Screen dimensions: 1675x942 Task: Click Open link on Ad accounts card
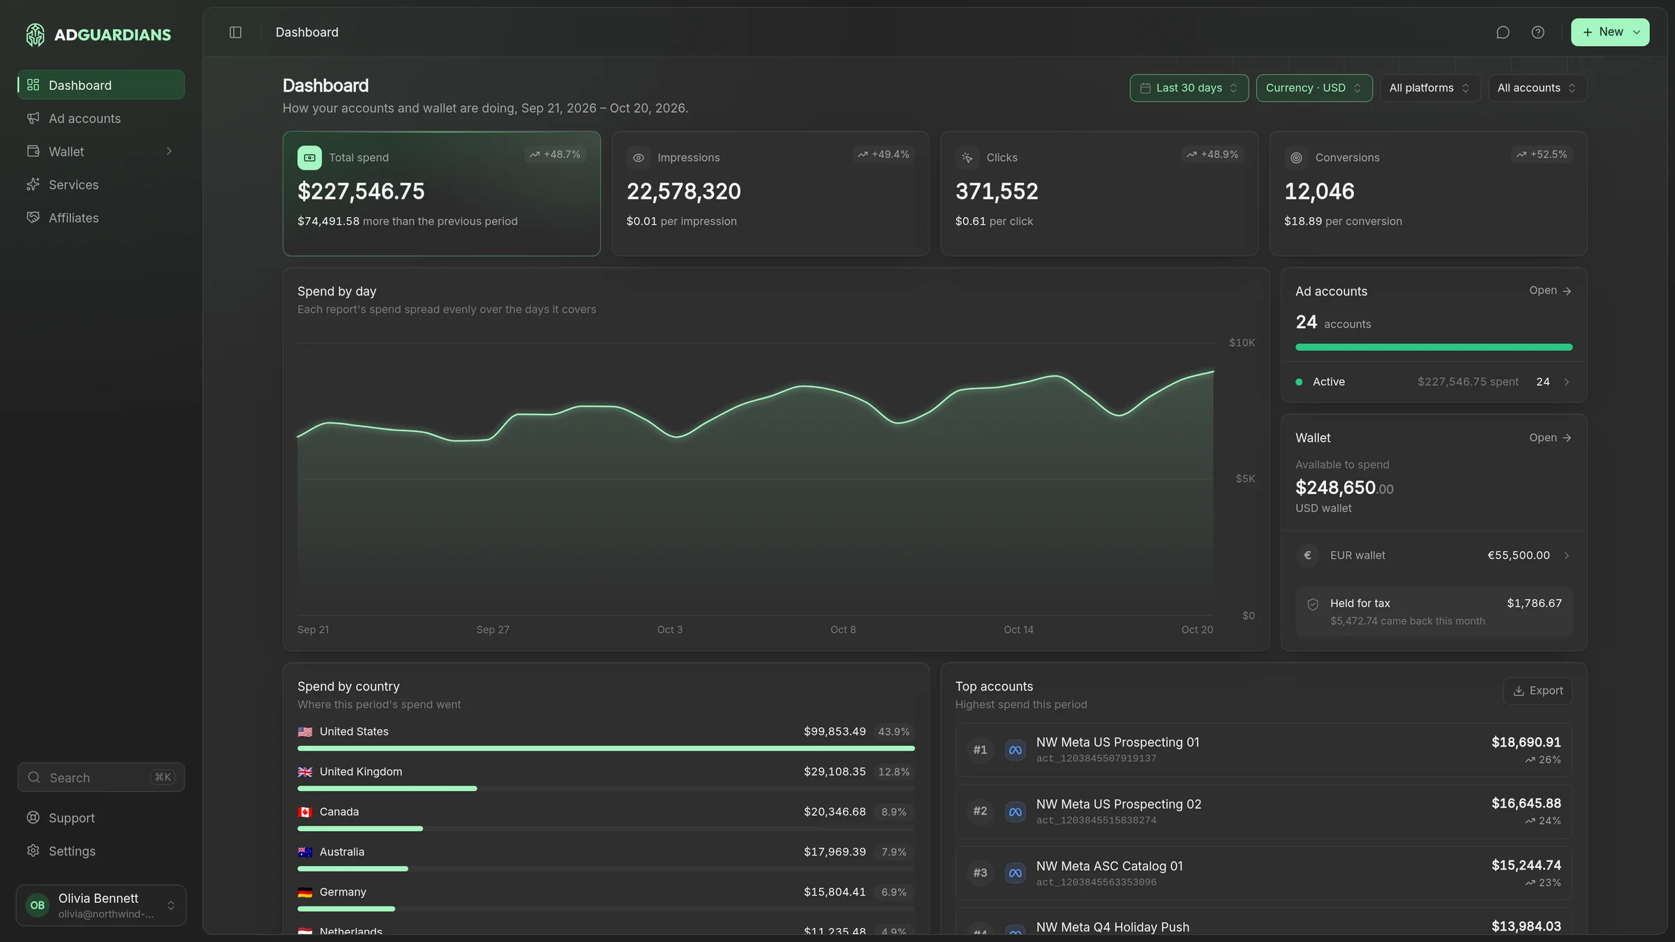(x=1550, y=291)
